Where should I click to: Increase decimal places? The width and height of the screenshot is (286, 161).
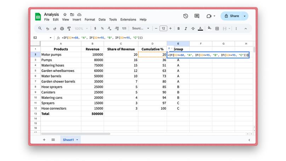coord(117,28)
